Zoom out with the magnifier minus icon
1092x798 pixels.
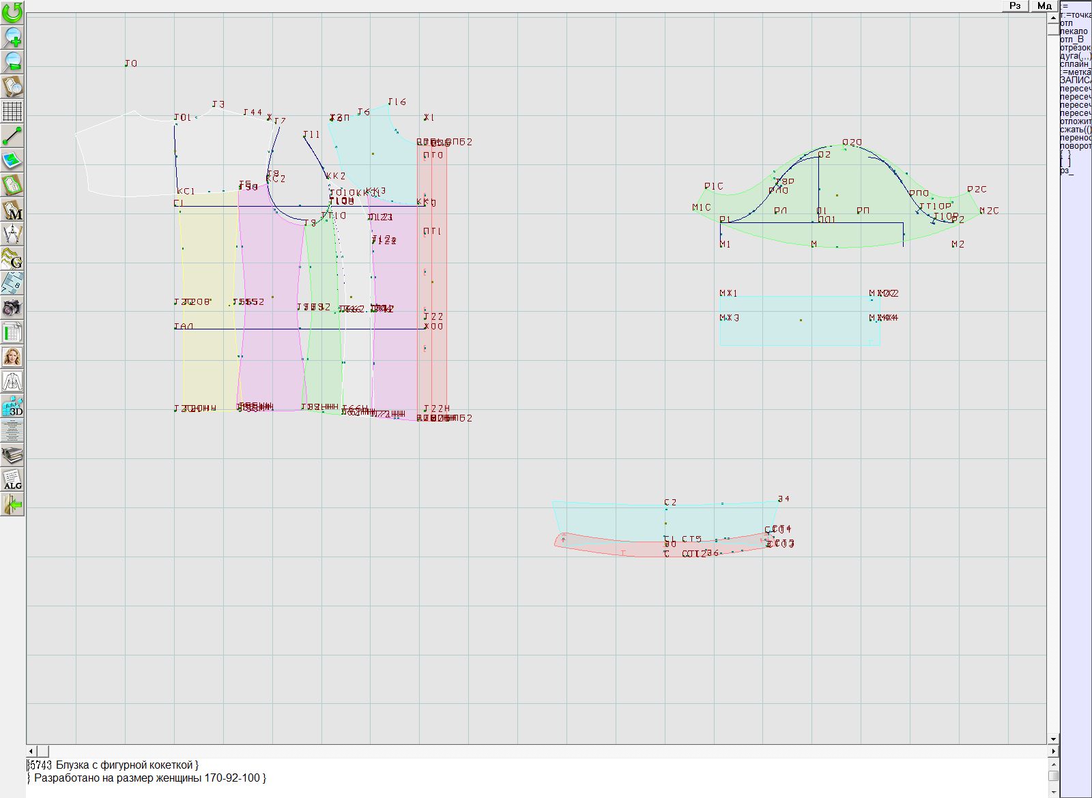pos(12,61)
